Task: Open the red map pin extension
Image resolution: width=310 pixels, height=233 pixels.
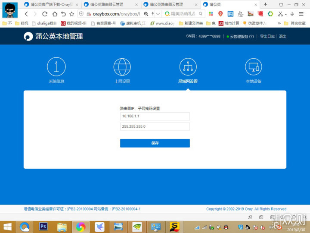Action: 220,14
